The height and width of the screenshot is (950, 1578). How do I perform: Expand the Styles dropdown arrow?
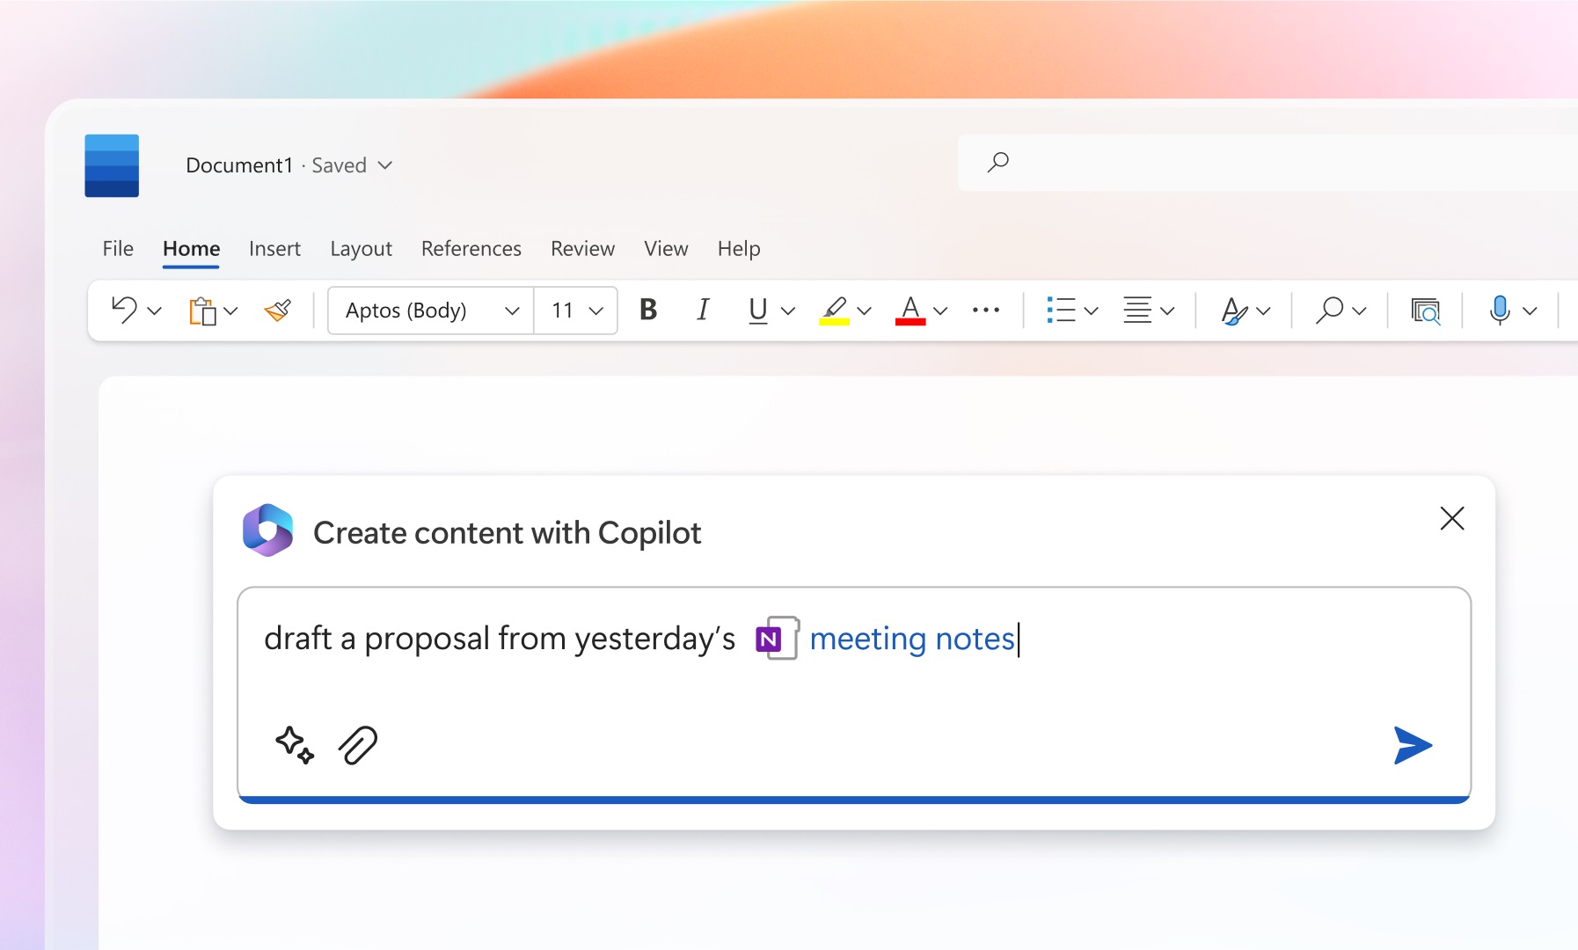point(1264,311)
